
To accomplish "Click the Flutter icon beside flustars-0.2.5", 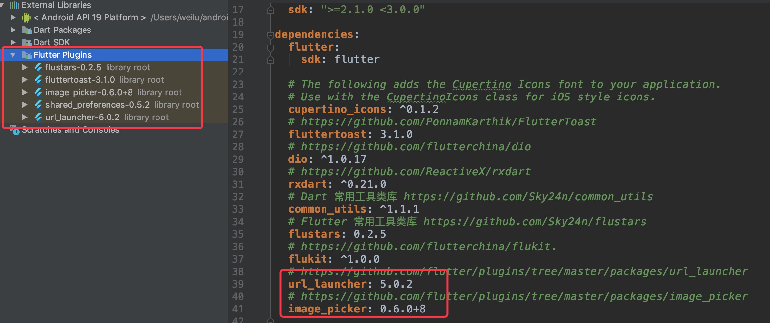I will 38,67.
